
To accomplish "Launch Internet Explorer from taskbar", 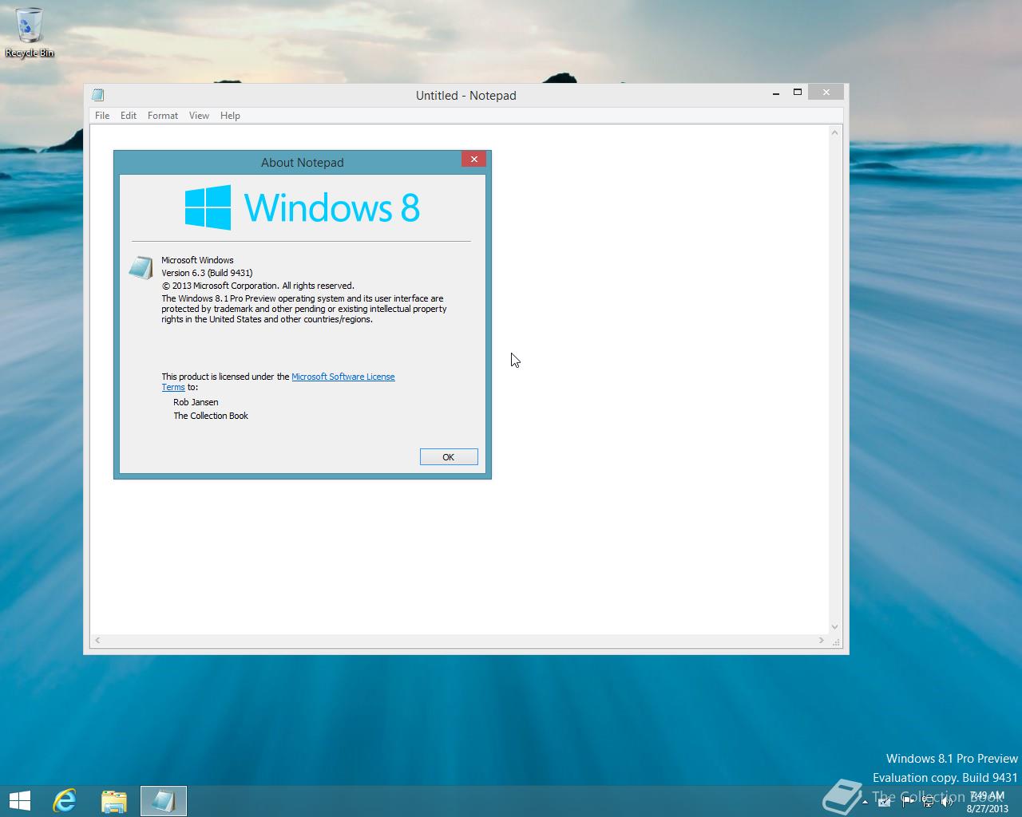I will [65, 801].
